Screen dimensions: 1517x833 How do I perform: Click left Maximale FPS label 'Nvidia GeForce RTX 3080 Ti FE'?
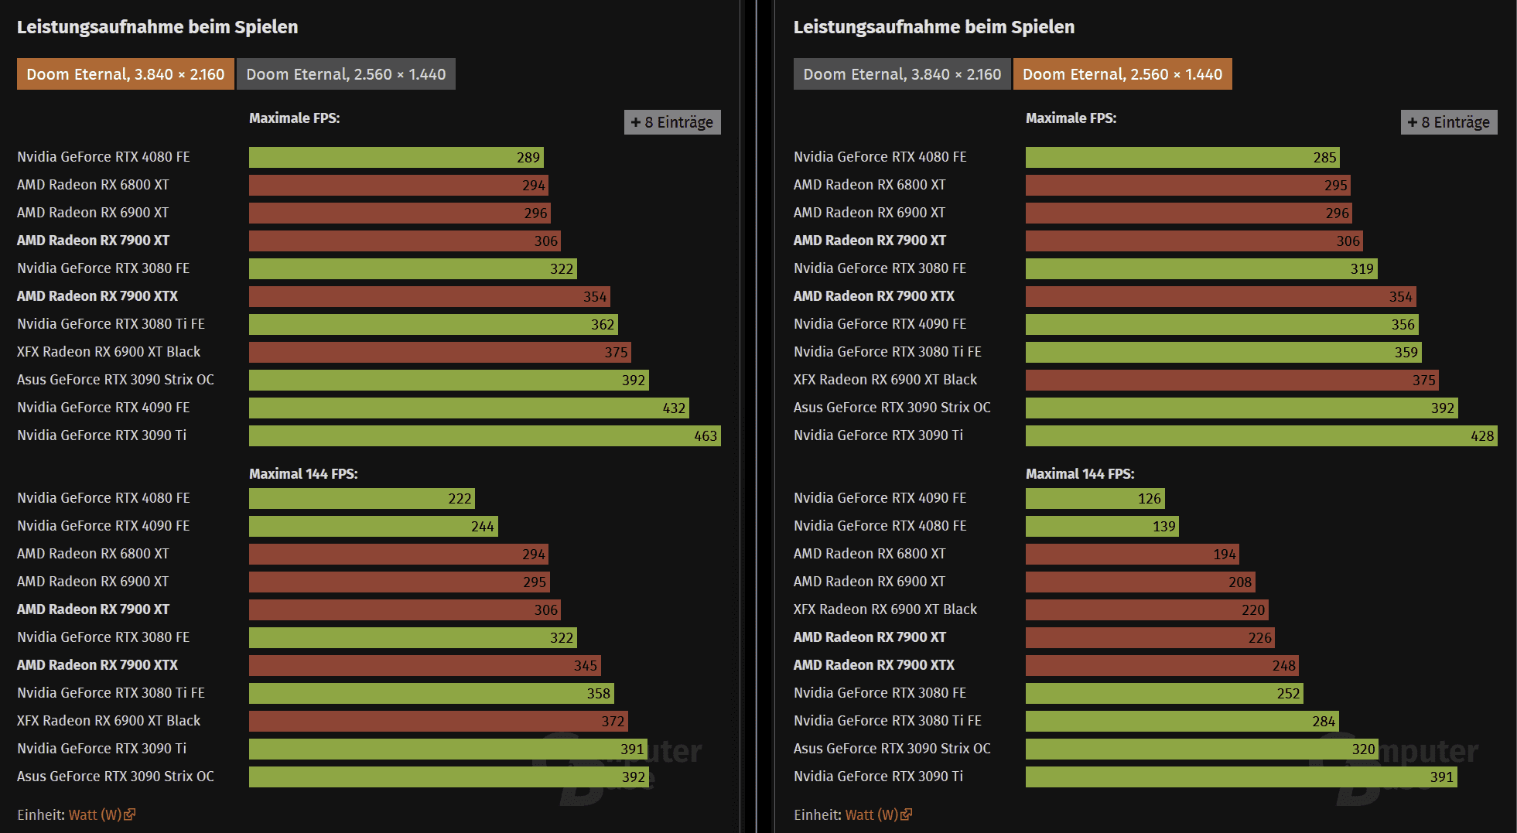[111, 324]
